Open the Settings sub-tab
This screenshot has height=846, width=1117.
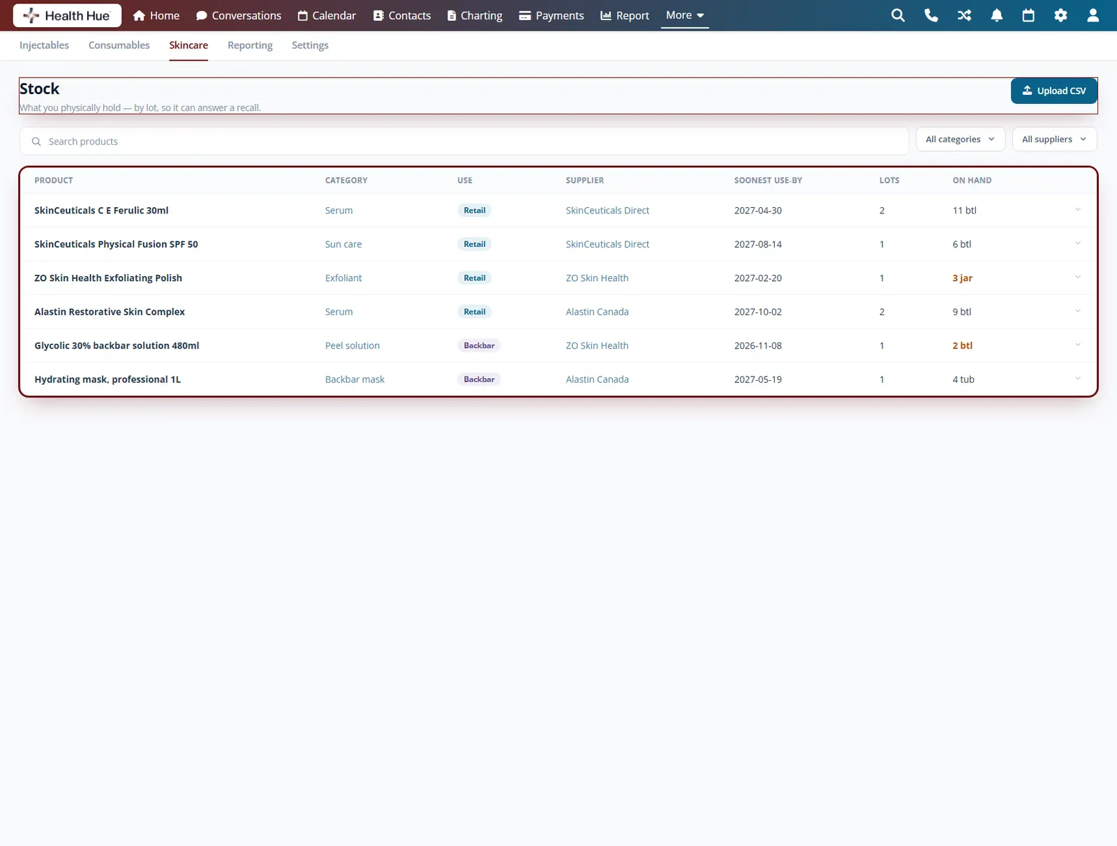pyautogui.click(x=310, y=45)
